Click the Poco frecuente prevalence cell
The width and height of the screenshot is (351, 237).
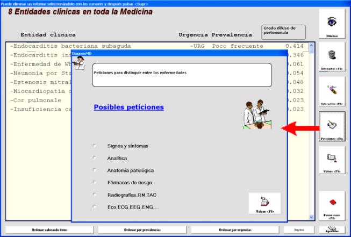pyautogui.click(x=238, y=46)
